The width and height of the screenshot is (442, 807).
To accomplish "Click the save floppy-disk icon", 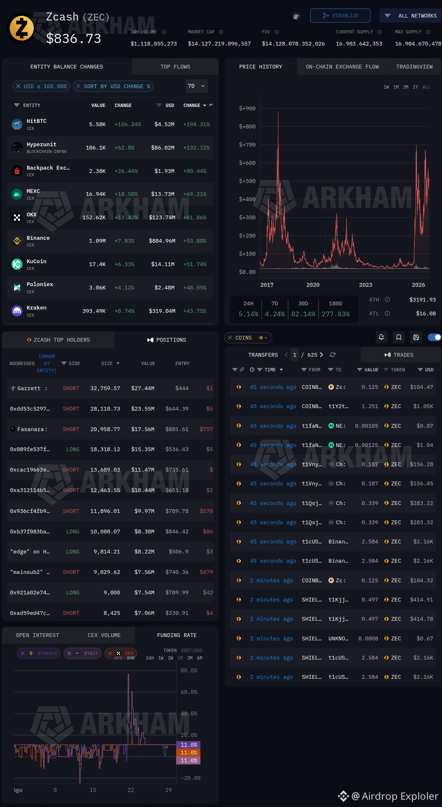I will click(x=416, y=337).
